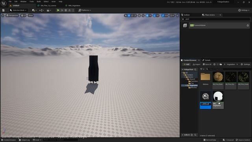Viewport: 252px width, 142px height.
Task: Switch to the SM_Pine leaves mesh tab
Action: (x=48, y=6)
